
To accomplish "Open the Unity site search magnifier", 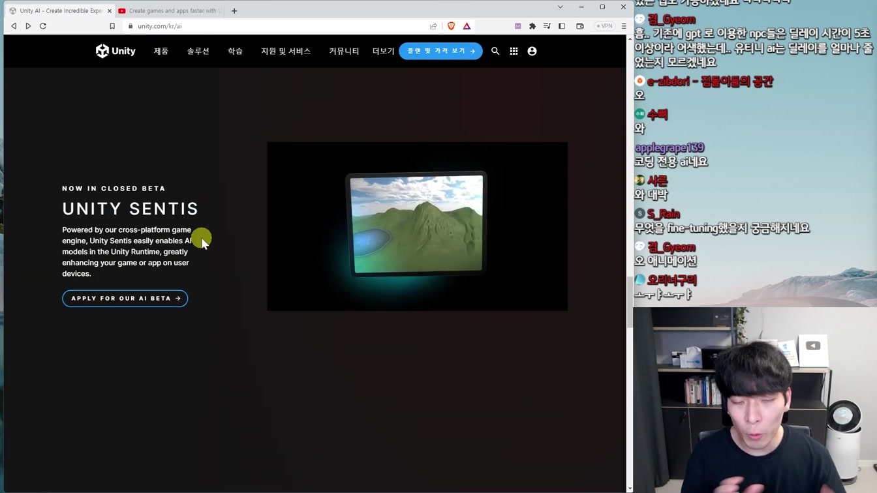I will click(x=495, y=51).
